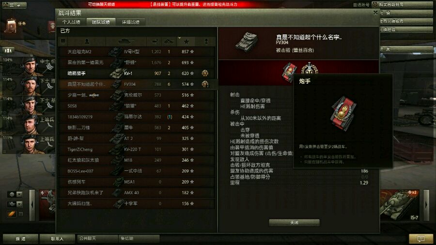The width and height of the screenshot is (436, 245).
Task: Switch to the 详细战绩 tab
Action: point(131,22)
